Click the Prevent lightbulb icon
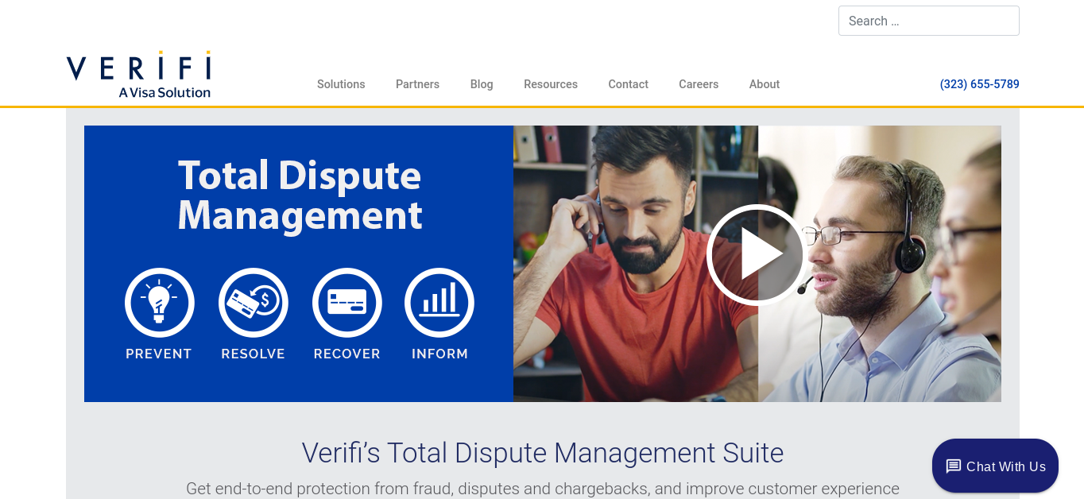Viewport: 1084px width, 499px height. click(x=159, y=303)
